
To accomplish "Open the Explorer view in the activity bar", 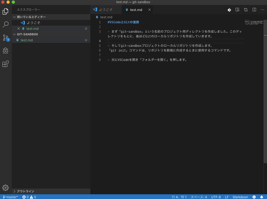I will 5,12.
